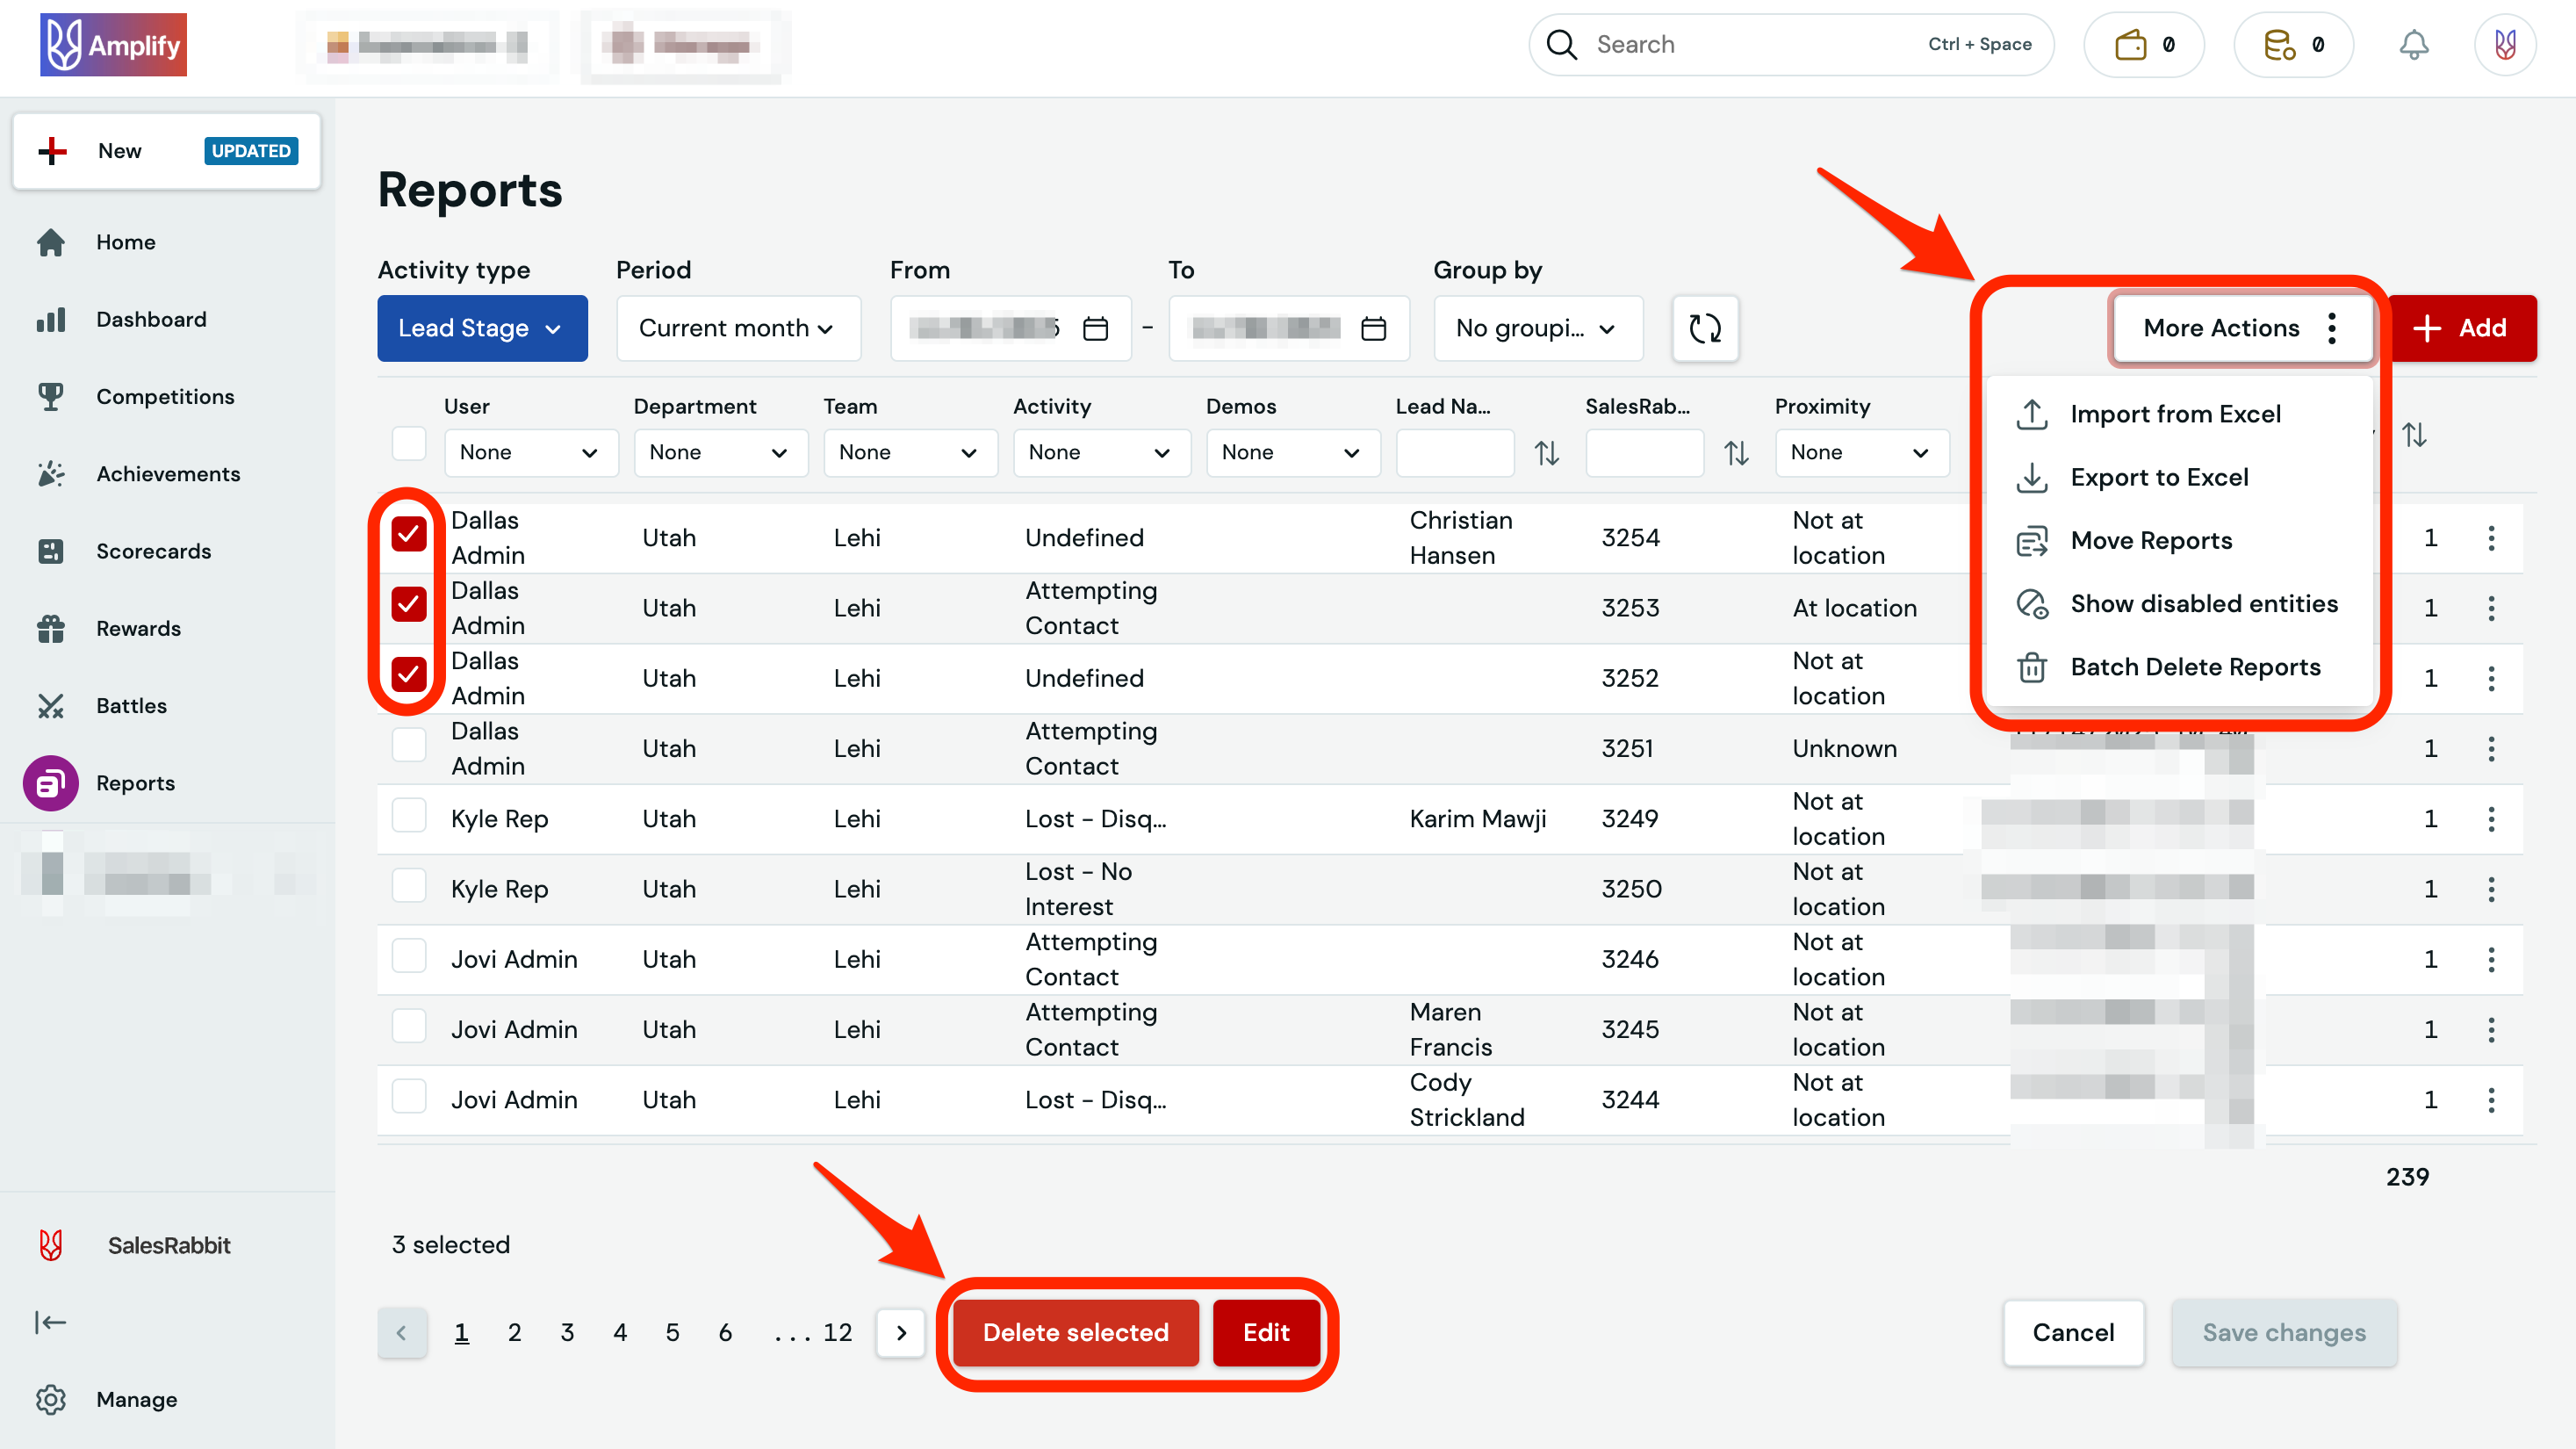
Task: Click into the top Search field
Action: 1750,44
